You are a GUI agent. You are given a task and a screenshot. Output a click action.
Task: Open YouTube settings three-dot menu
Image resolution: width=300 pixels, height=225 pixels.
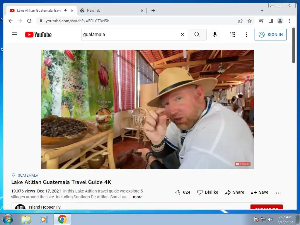tap(246, 35)
